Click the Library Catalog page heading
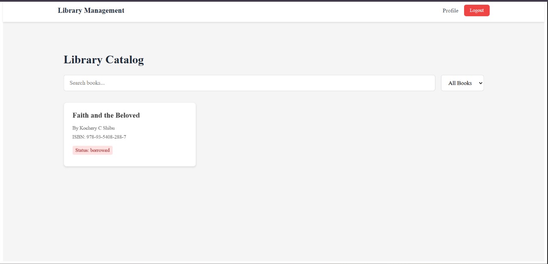 (104, 60)
